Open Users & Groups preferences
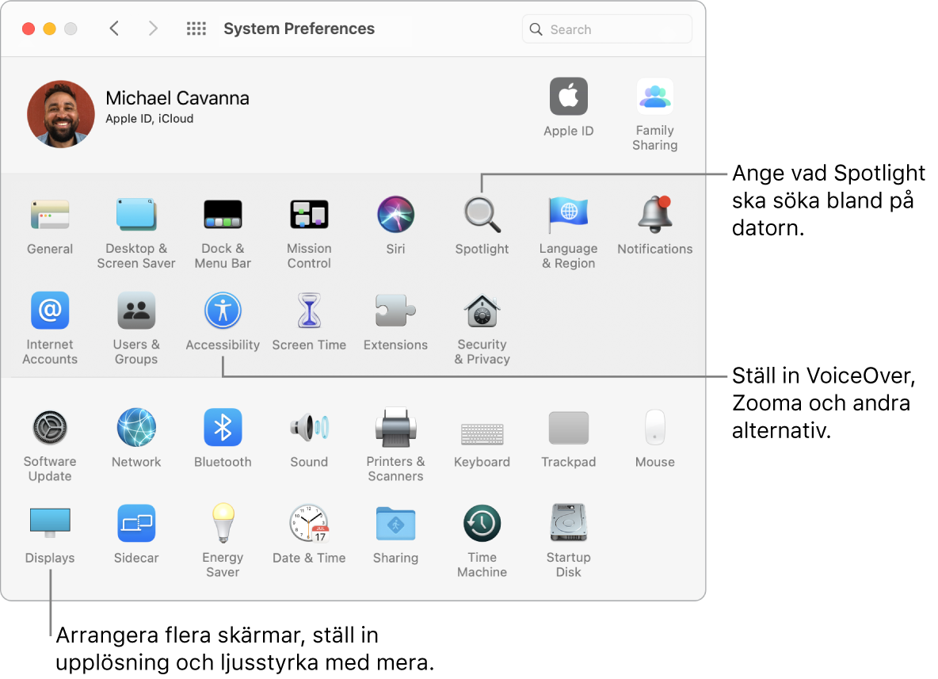 (x=136, y=311)
